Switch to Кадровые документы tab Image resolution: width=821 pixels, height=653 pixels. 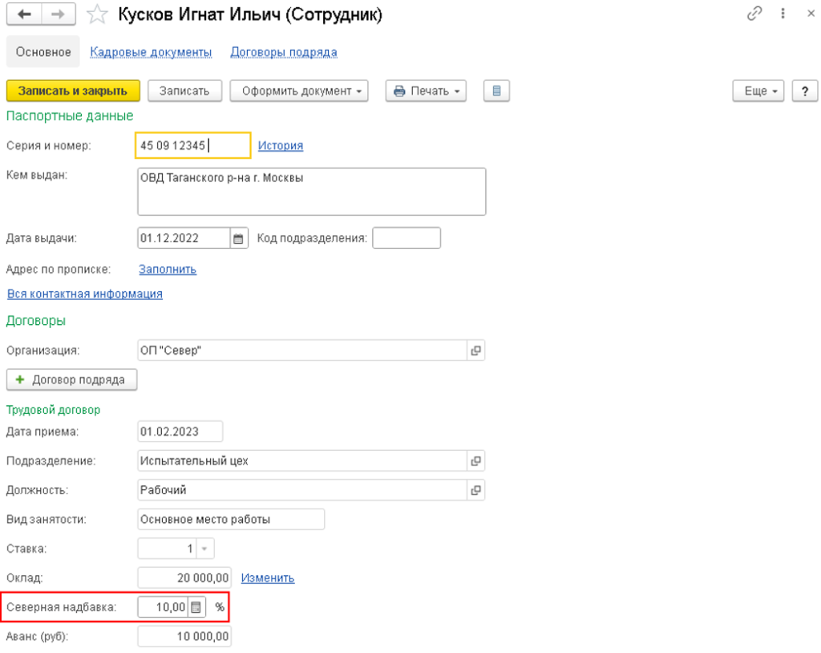pos(151,52)
